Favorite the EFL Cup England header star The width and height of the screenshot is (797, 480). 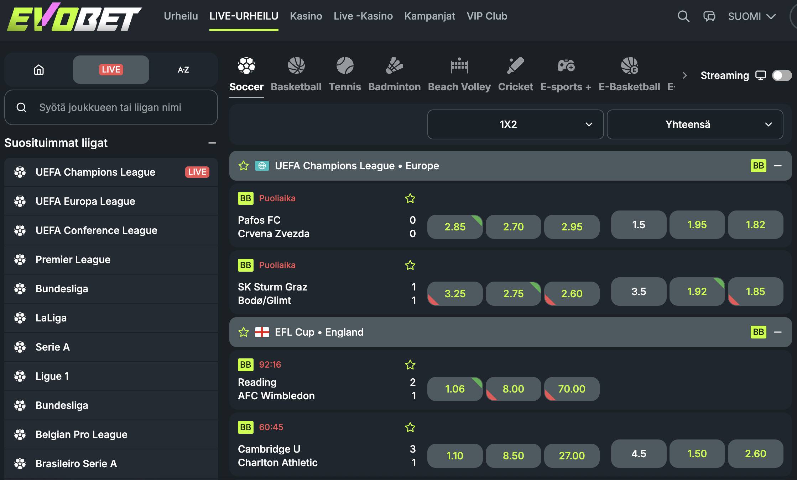click(x=244, y=332)
